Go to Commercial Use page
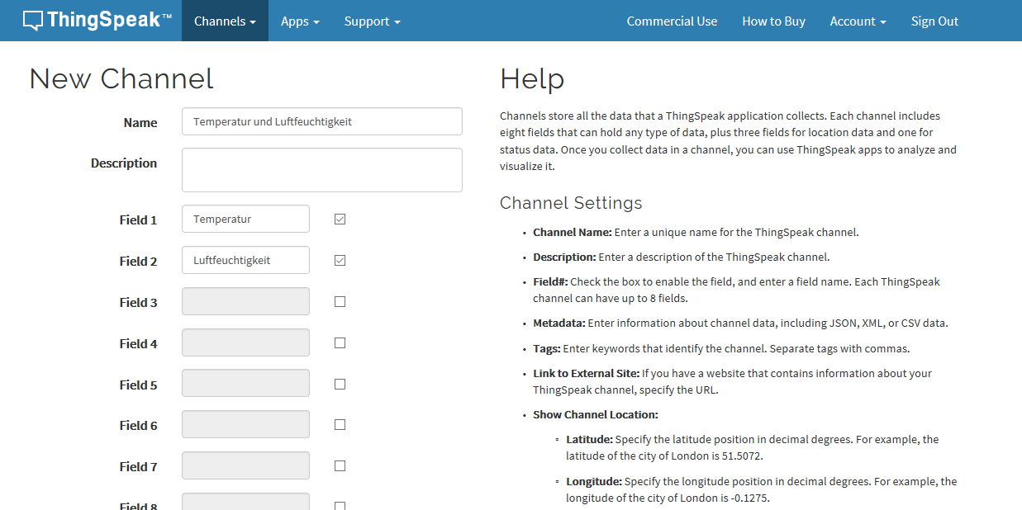 672,21
